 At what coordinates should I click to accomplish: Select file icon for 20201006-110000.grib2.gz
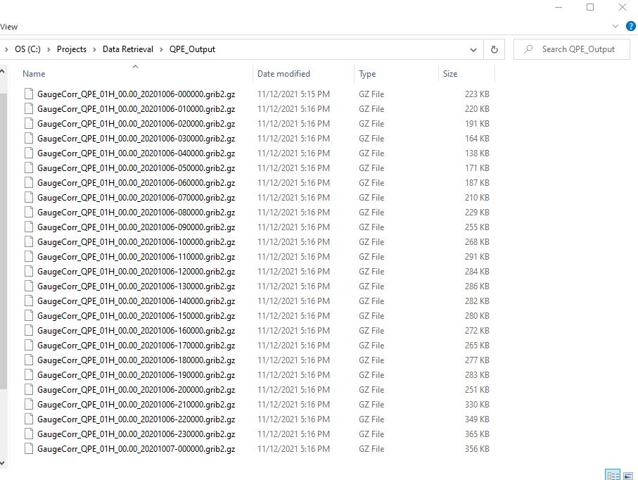click(x=28, y=256)
